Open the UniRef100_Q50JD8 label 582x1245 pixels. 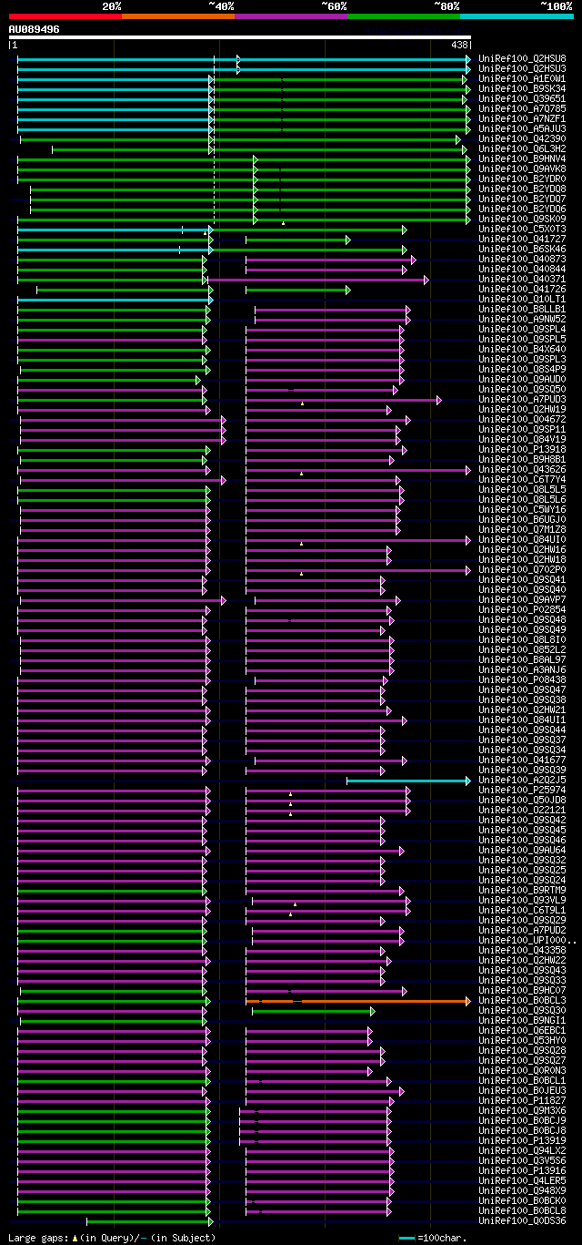point(522,800)
